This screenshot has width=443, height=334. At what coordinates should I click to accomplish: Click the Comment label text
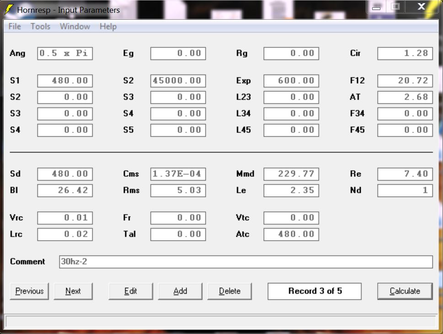[x=27, y=262]
